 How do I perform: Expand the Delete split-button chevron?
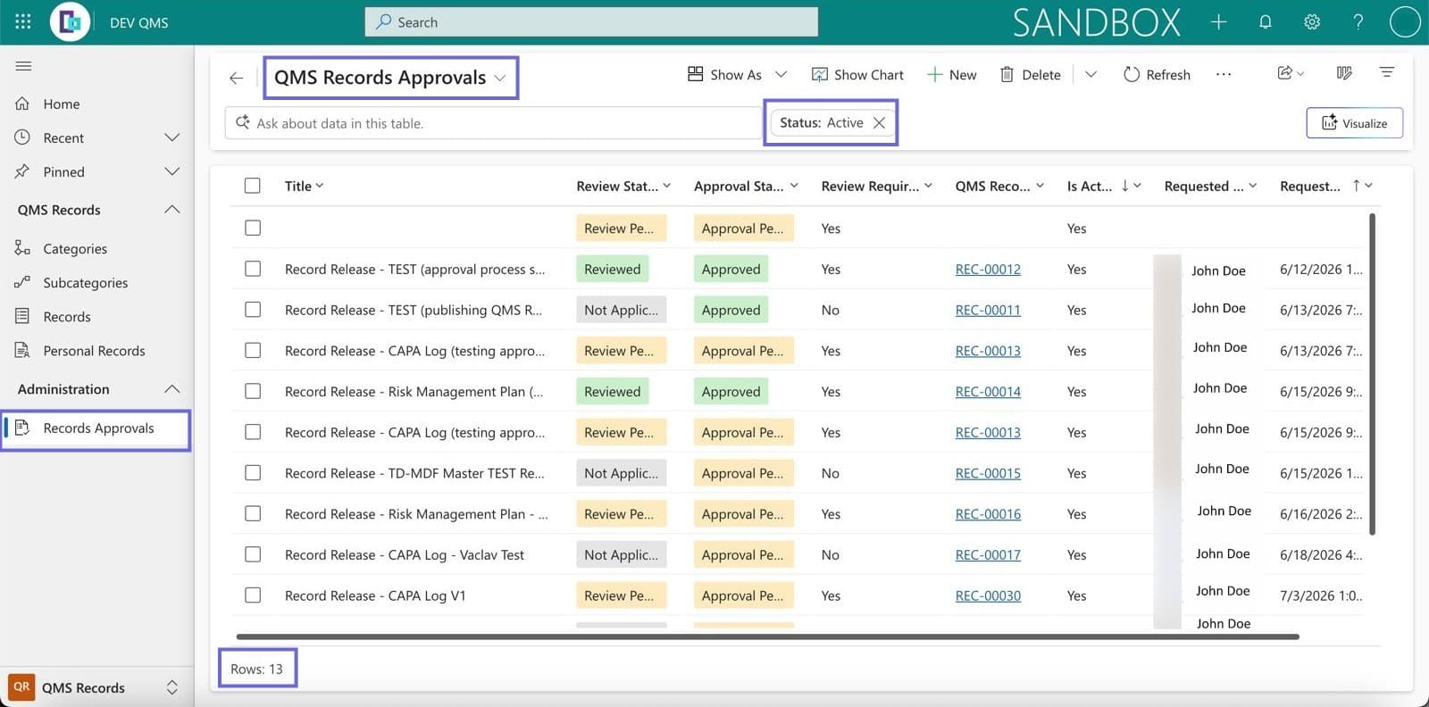[x=1091, y=75]
